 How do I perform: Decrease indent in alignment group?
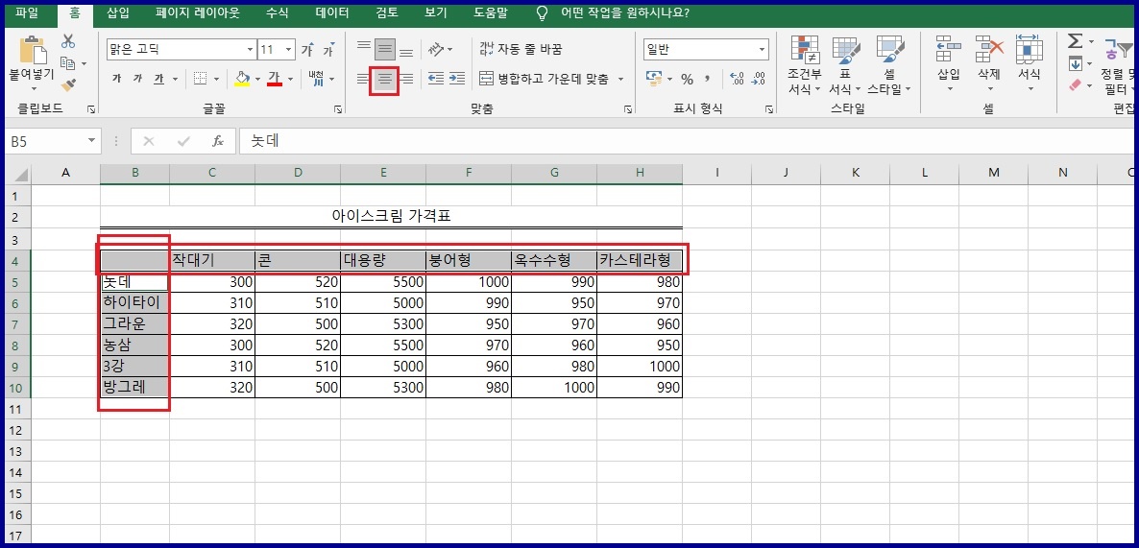point(436,79)
